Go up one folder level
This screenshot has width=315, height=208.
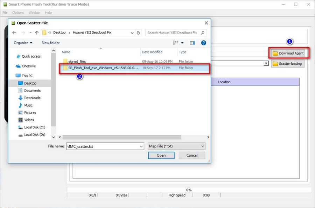tap(36, 33)
